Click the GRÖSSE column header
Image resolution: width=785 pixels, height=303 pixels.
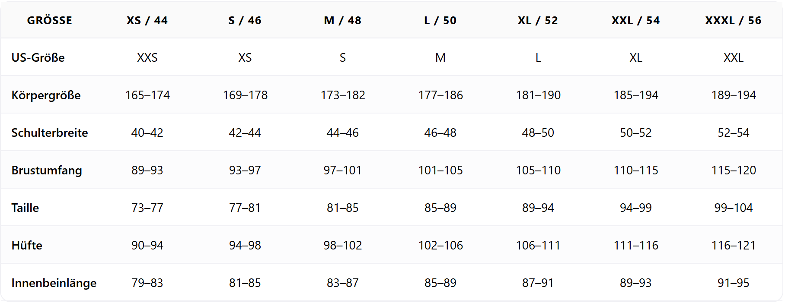pyautogui.click(x=49, y=20)
